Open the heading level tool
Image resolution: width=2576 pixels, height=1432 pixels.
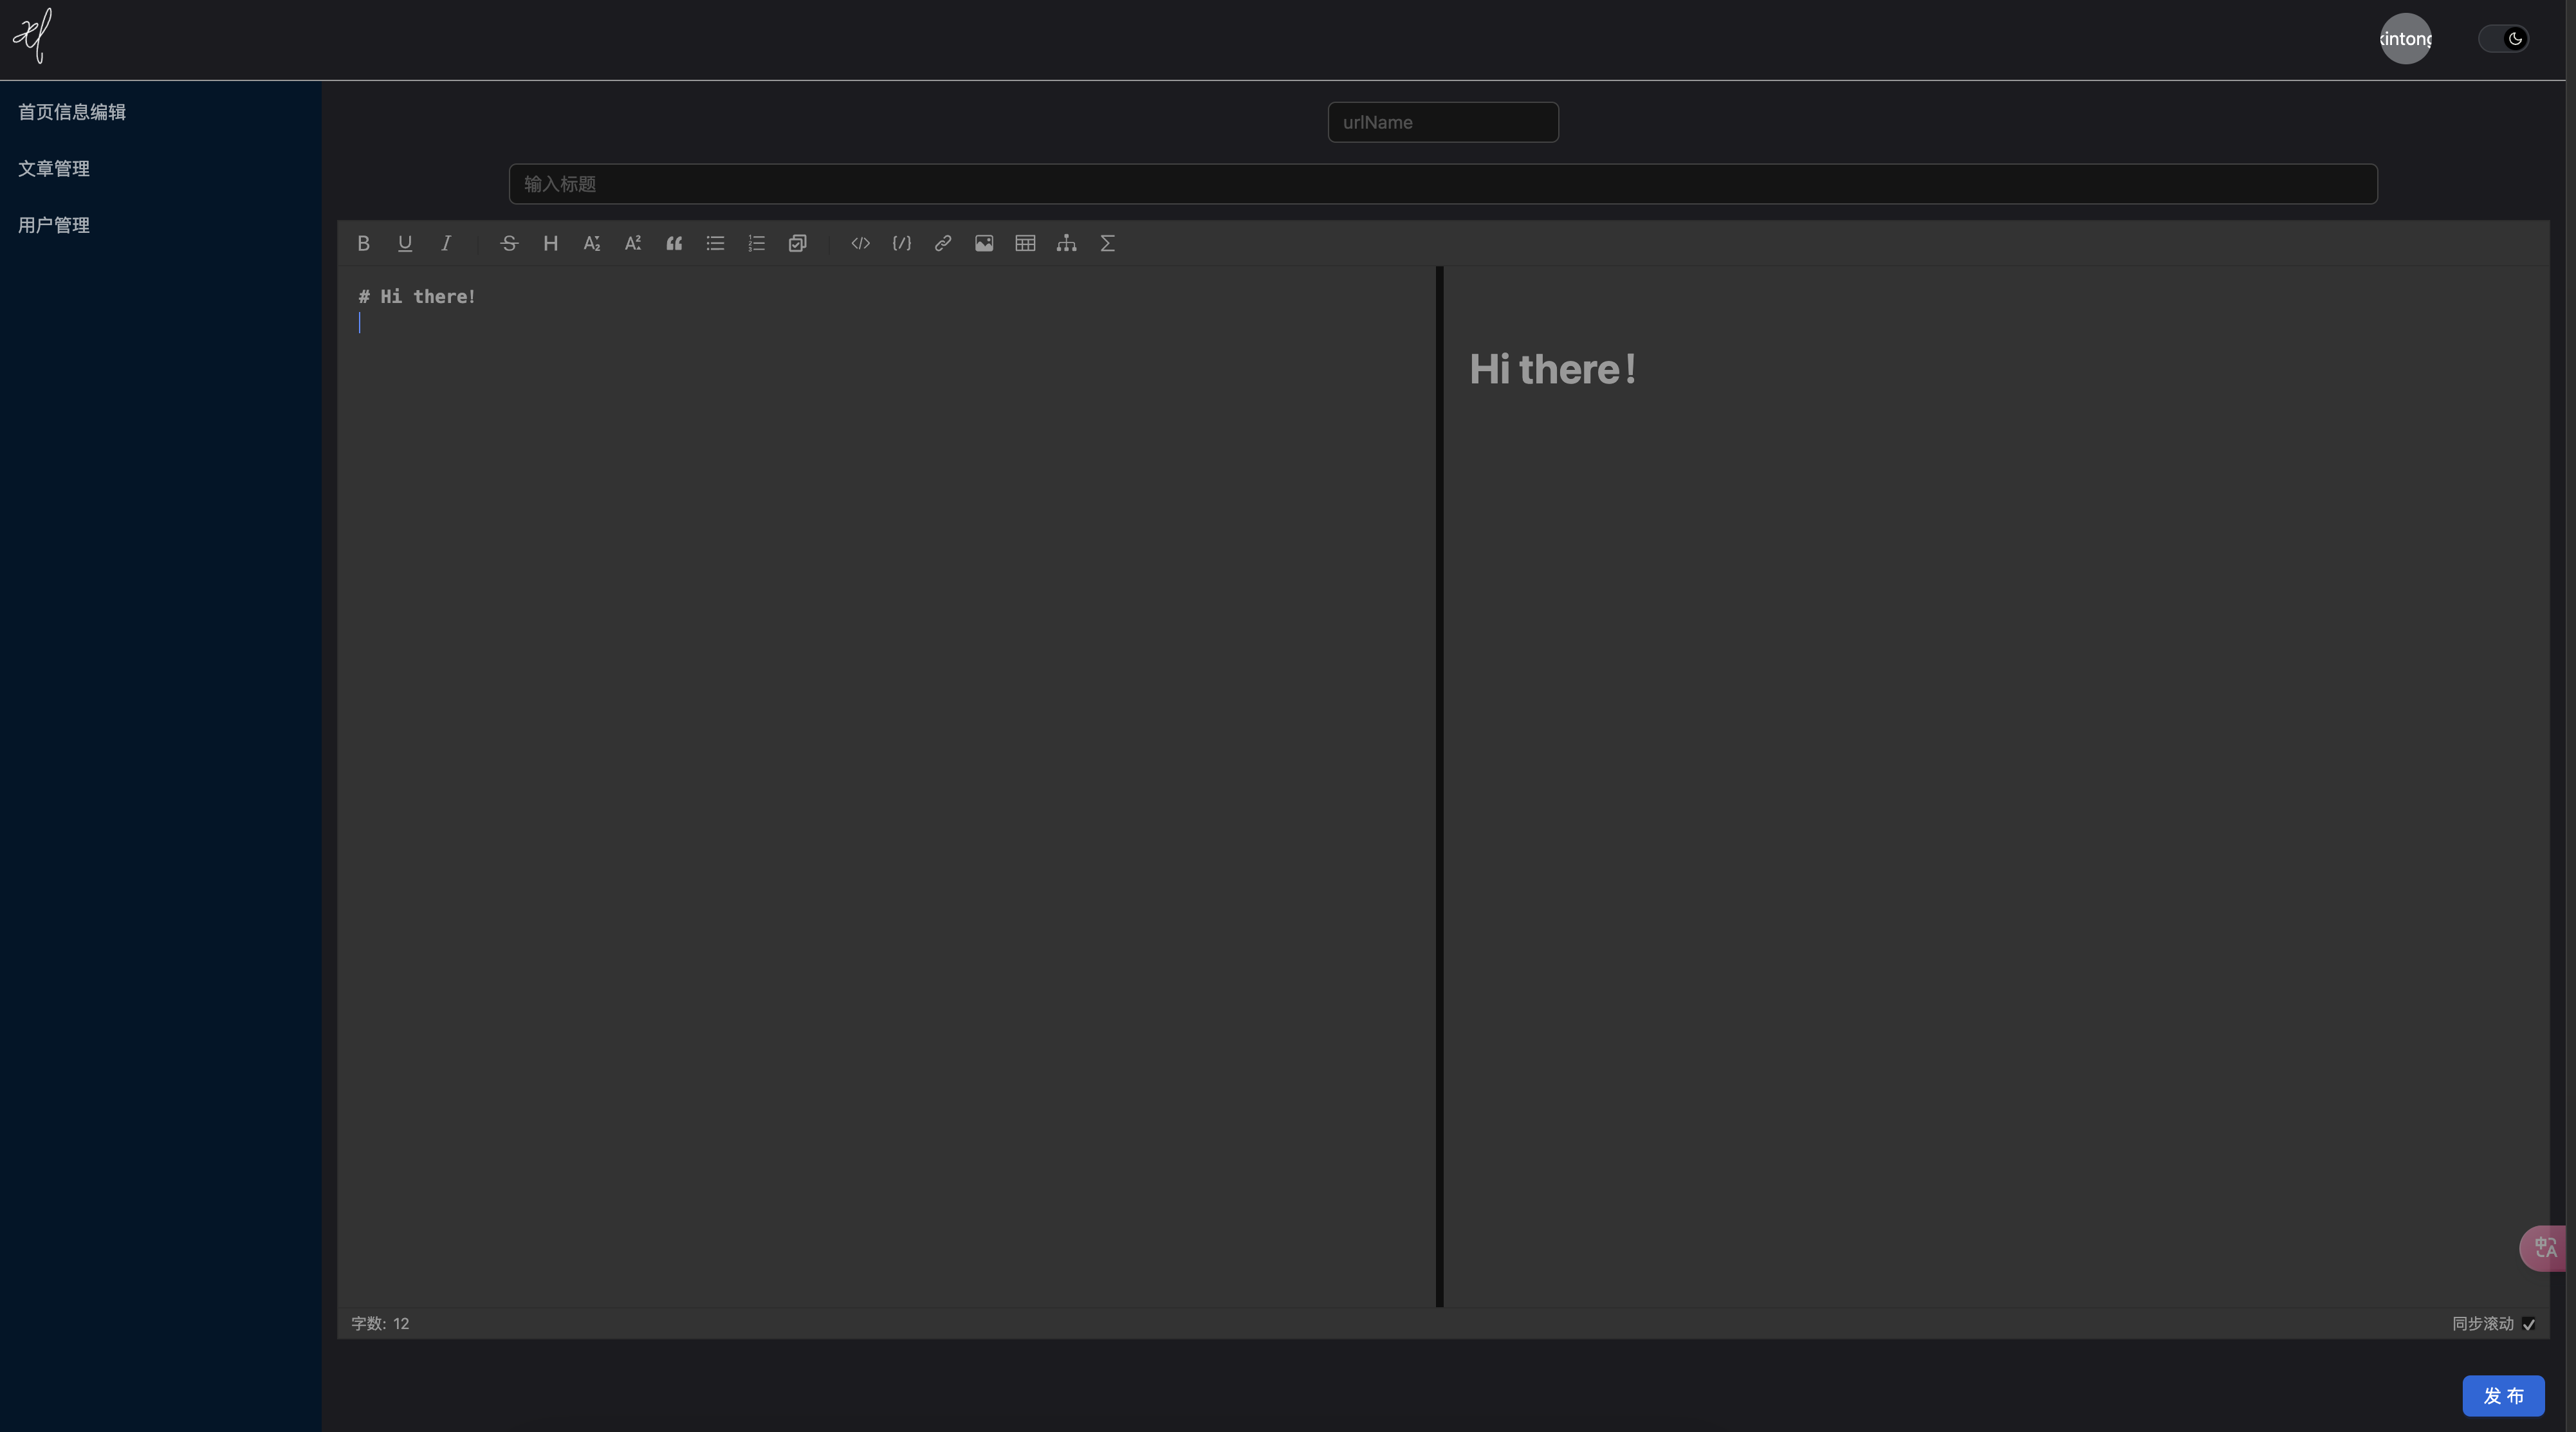pos(550,243)
